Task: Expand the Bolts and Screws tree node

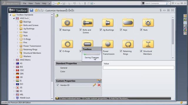Action: (17, 25)
